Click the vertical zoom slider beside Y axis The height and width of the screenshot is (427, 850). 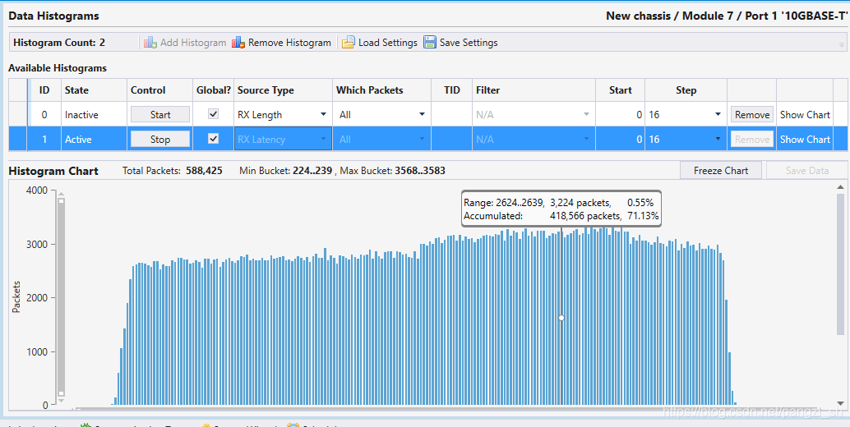pos(62,296)
